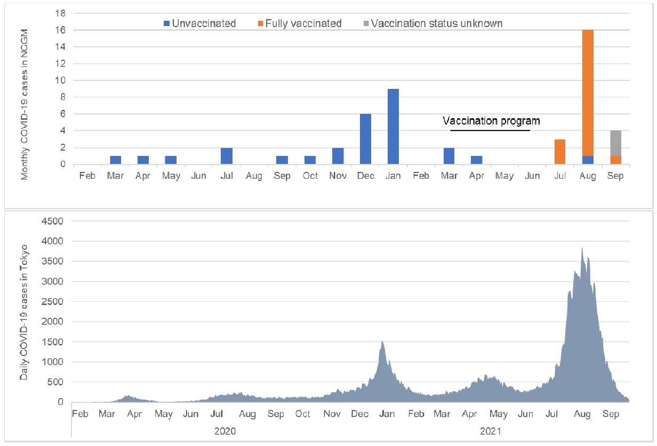
Task: Toggle the Fully vaccinated series visibility
Action: (x=282, y=23)
